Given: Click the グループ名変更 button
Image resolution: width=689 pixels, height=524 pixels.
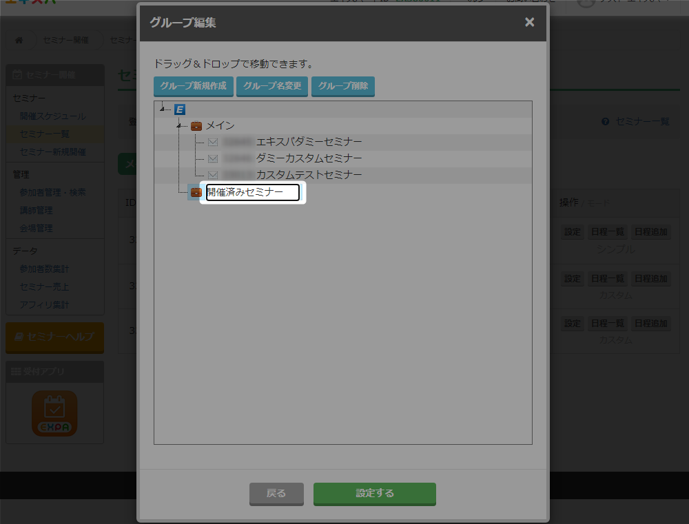Looking at the screenshot, I should click(272, 86).
